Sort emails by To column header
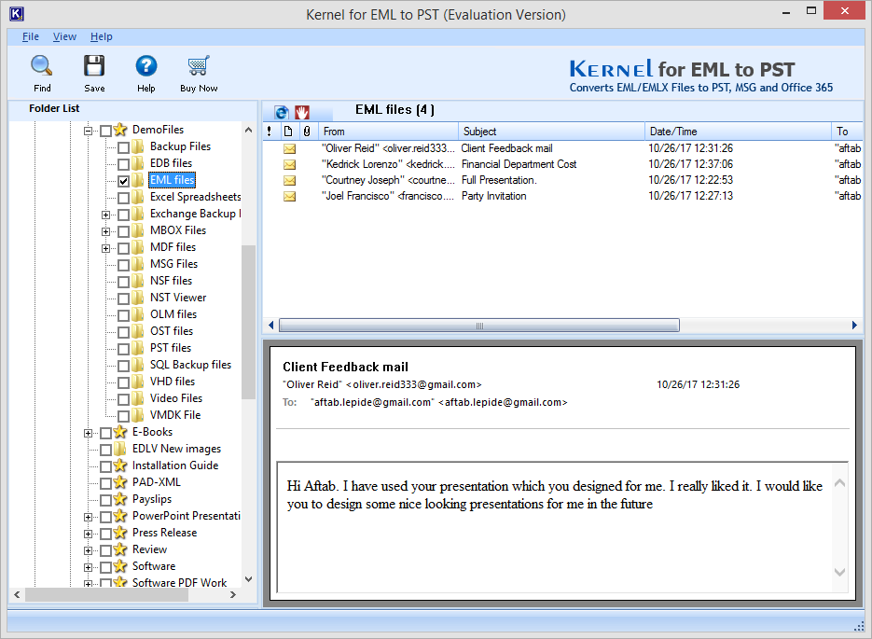The height and width of the screenshot is (639, 872). coord(847,132)
